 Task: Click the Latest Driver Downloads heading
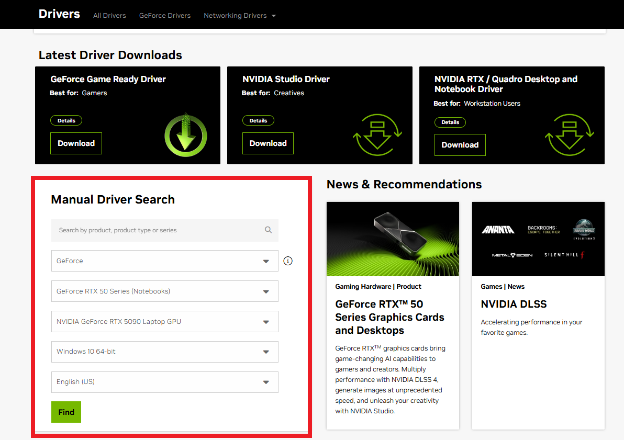click(x=110, y=55)
